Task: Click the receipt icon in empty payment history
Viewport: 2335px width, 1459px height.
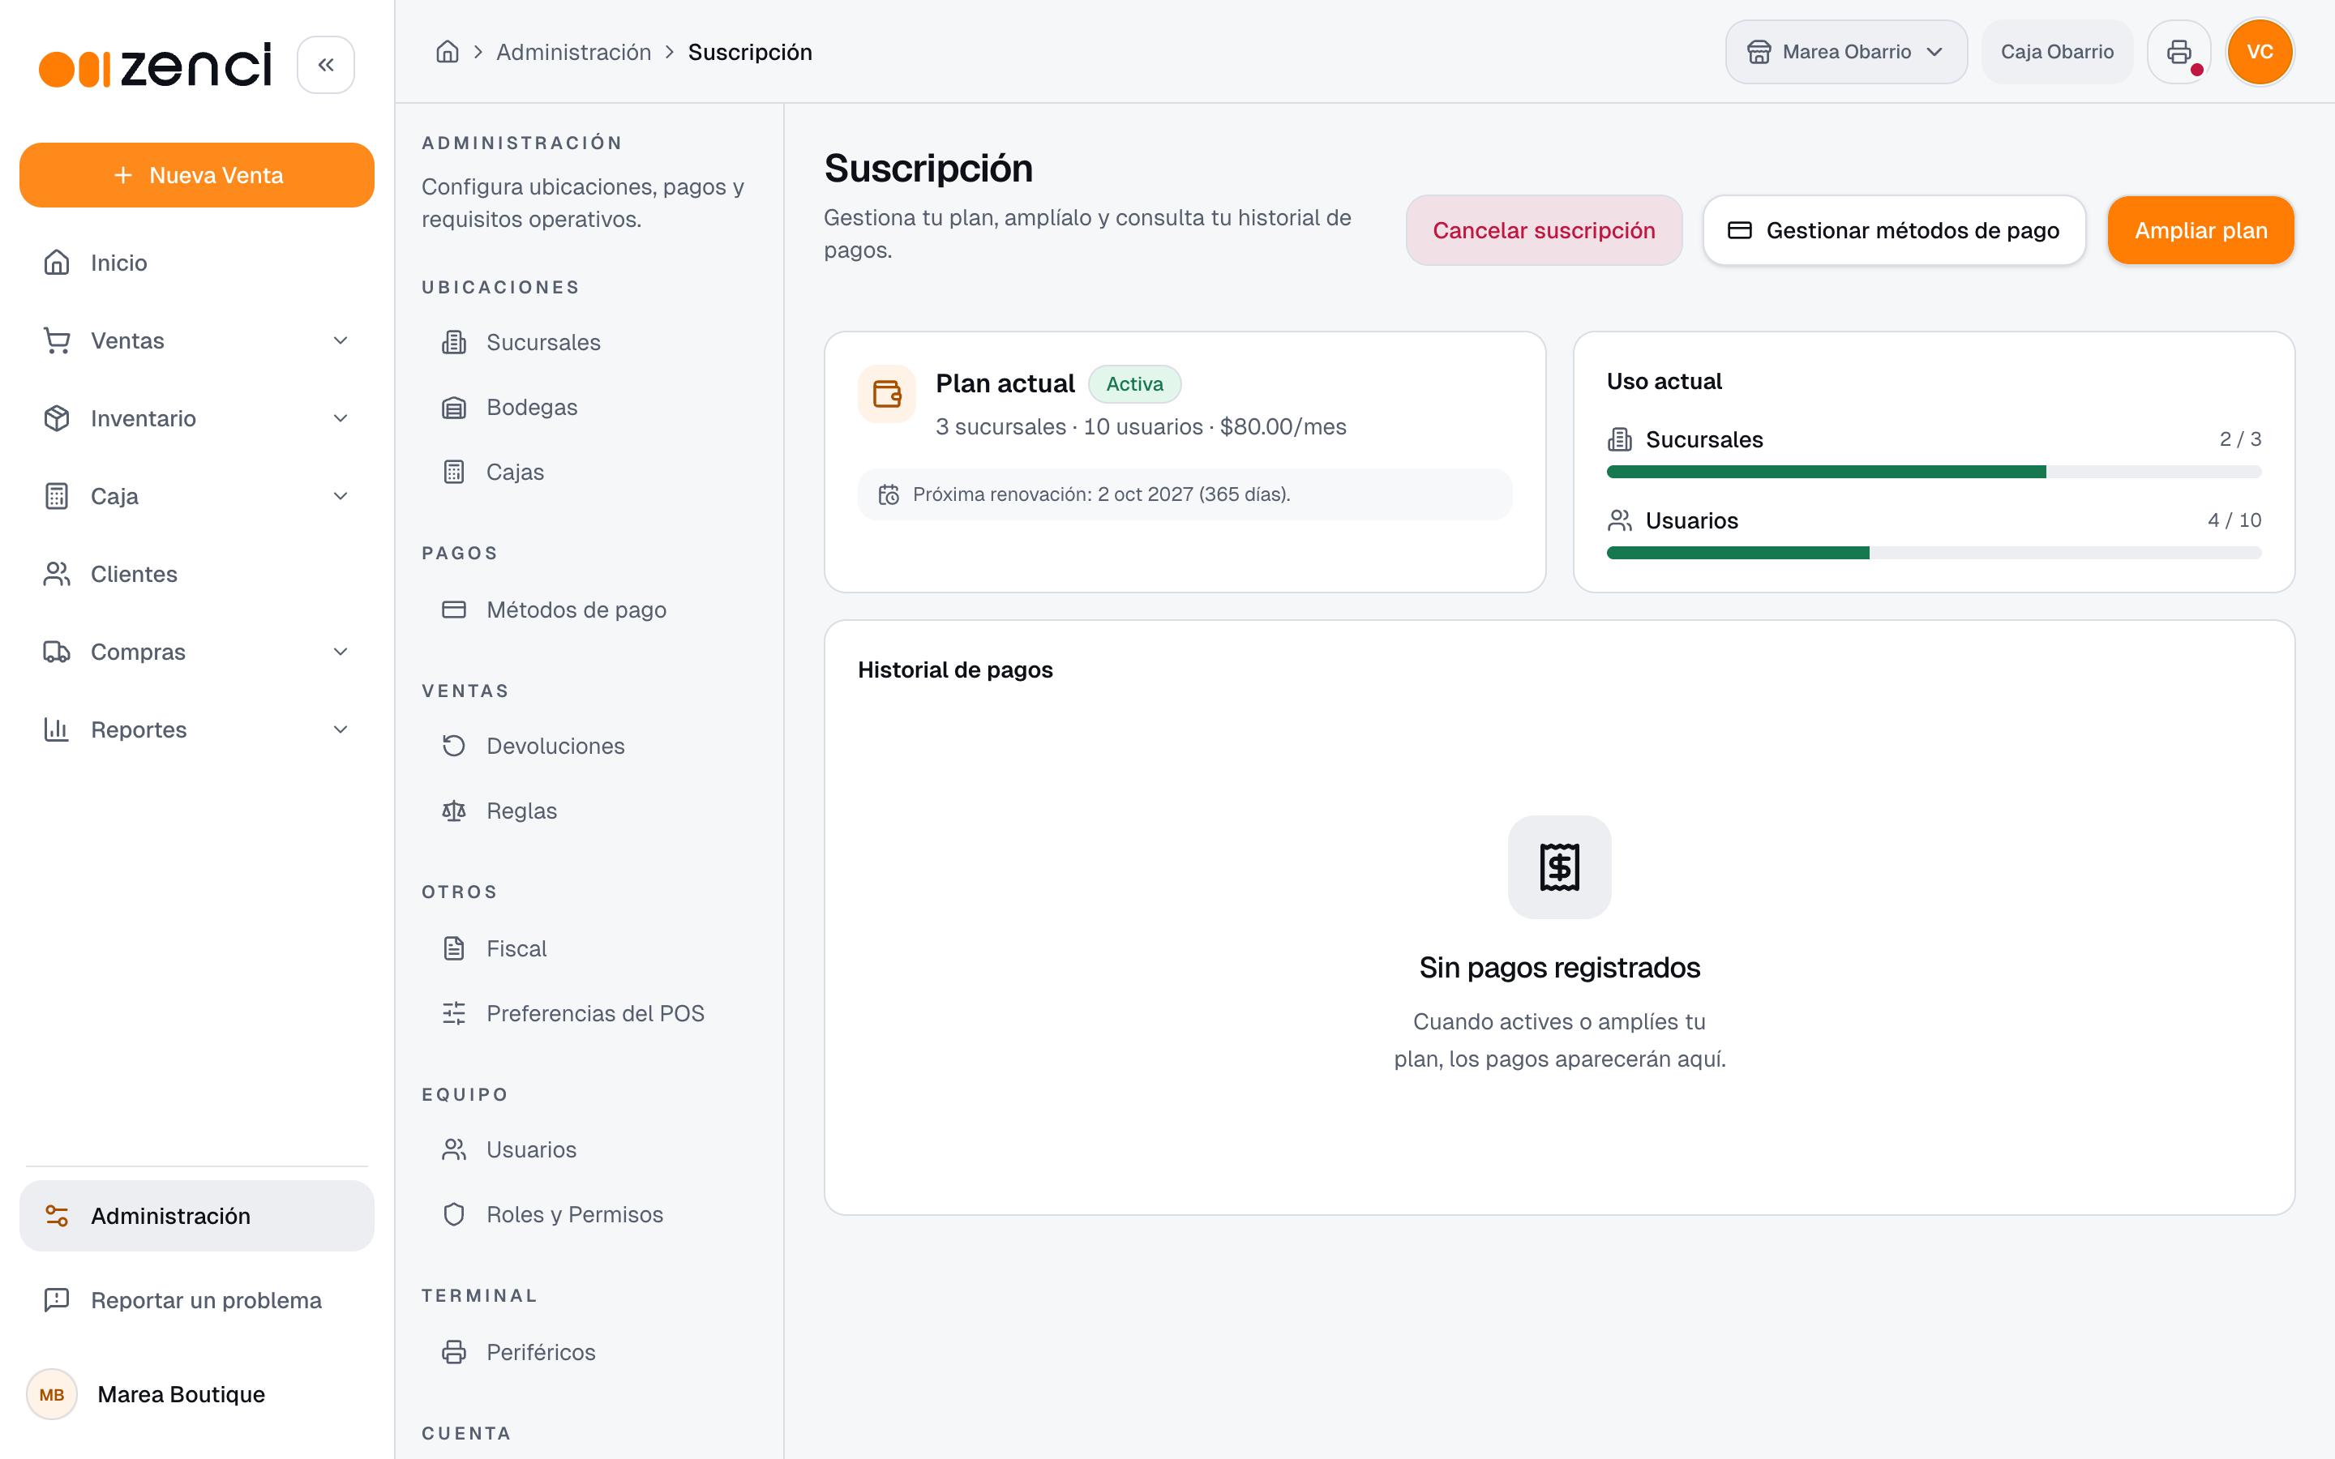Action: [1559, 866]
